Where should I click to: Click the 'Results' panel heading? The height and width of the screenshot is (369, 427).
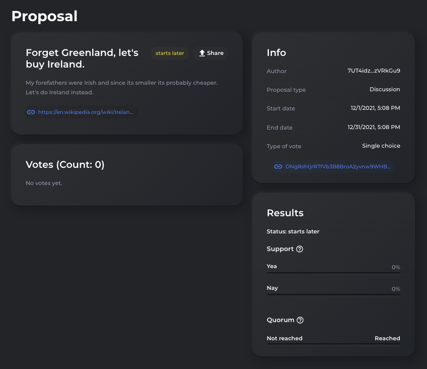click(x=285, y=213)
